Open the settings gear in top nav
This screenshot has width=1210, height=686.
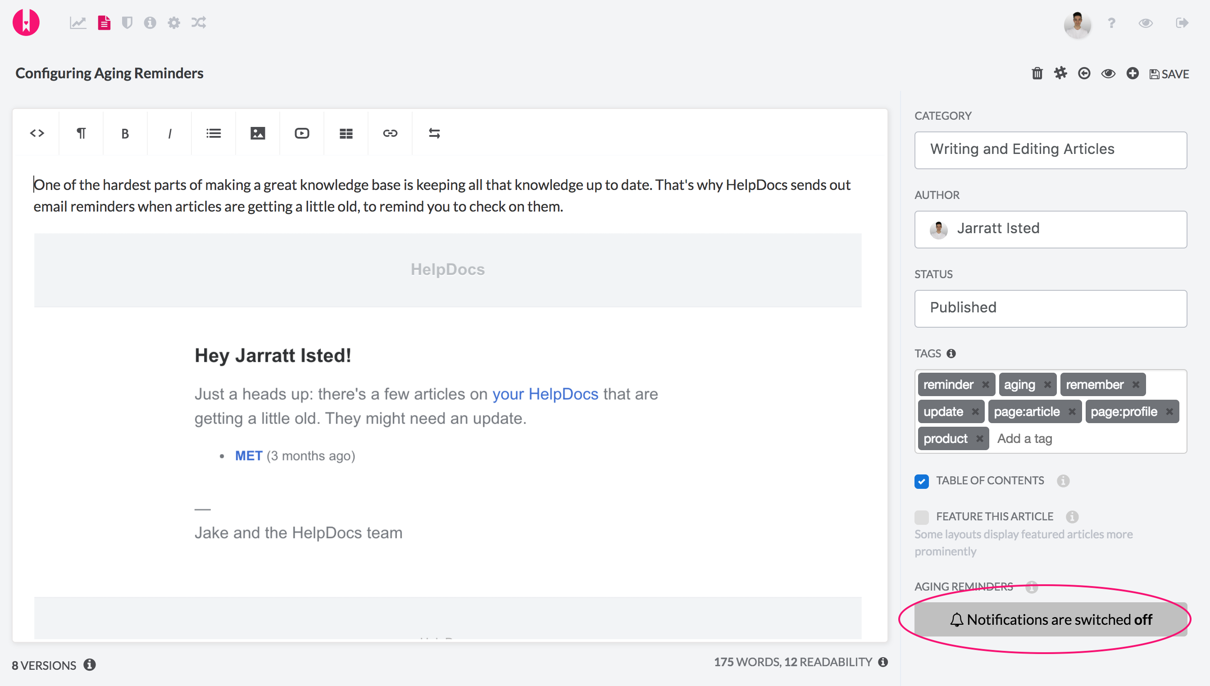(173, 23)
